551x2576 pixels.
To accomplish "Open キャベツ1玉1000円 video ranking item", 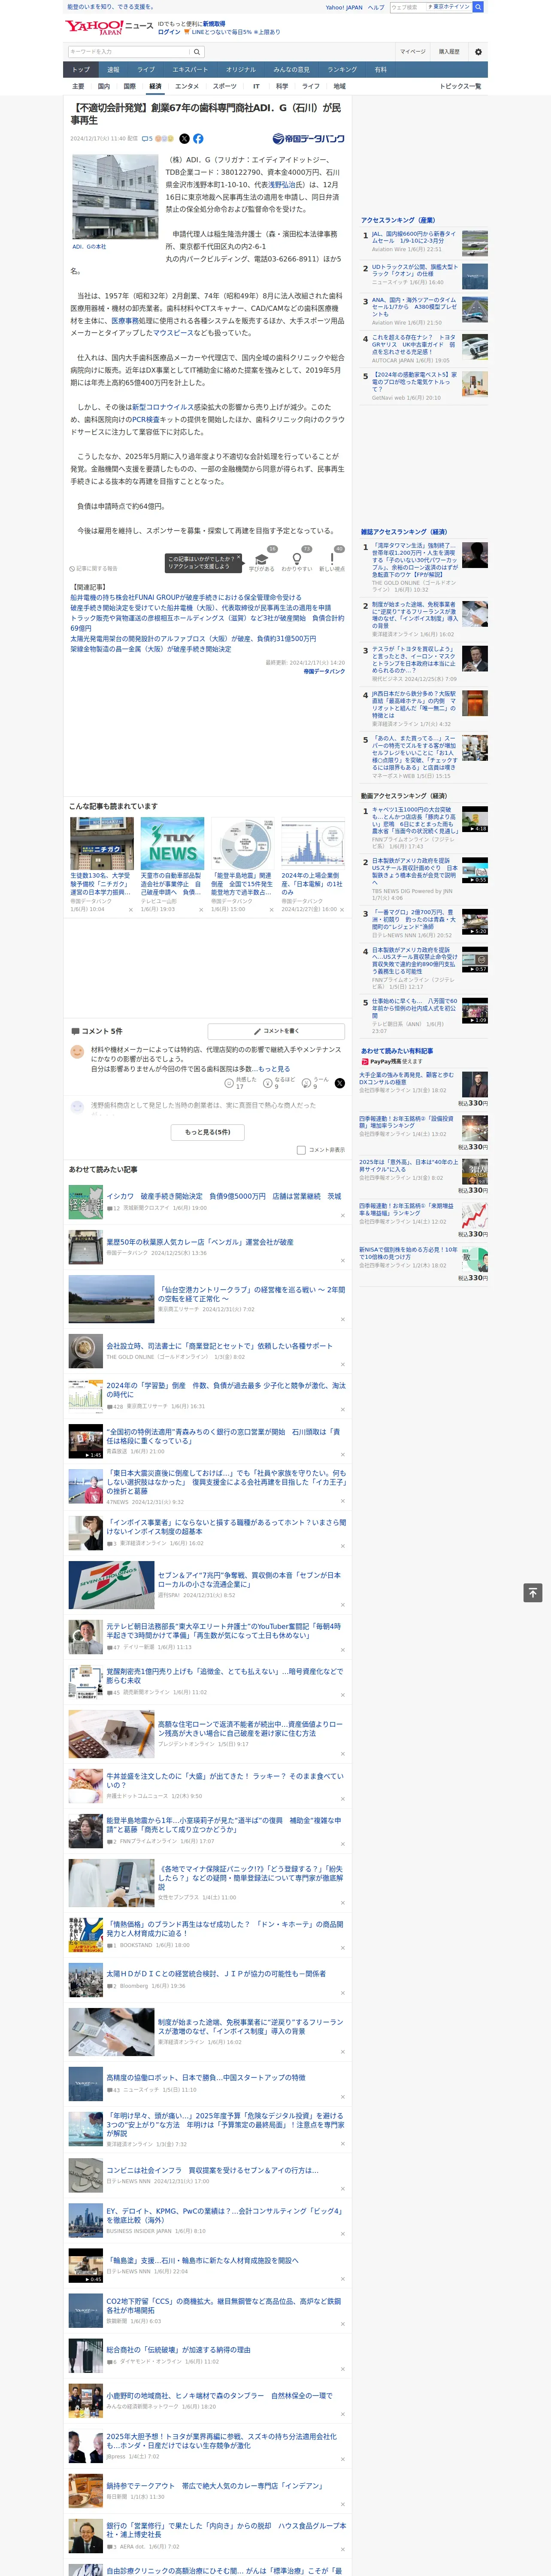I will coord(415,820).
